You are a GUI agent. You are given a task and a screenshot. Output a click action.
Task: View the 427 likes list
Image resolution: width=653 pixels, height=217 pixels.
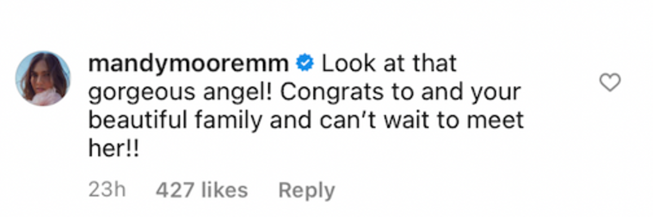tap(201, 190)
